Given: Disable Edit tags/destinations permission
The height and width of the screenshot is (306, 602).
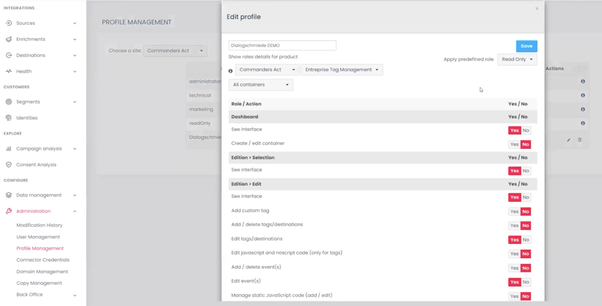Looking at the screenshot, I should click(526, 240).
